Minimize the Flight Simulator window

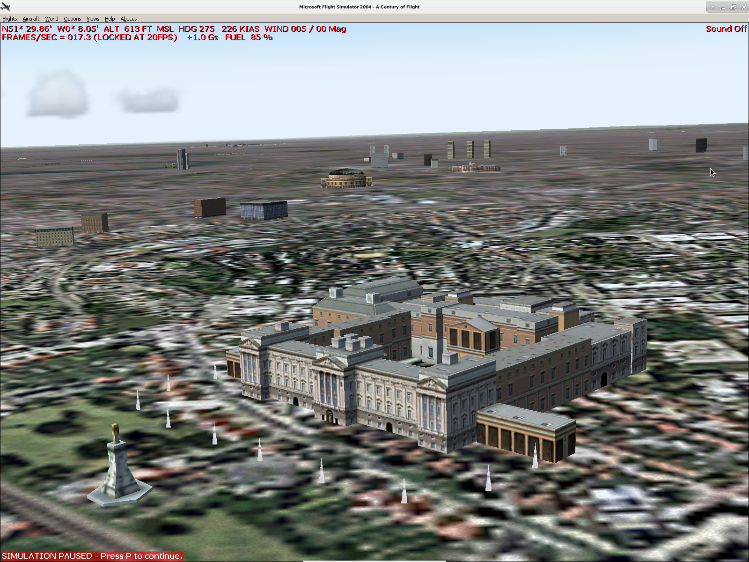[723, 7]
